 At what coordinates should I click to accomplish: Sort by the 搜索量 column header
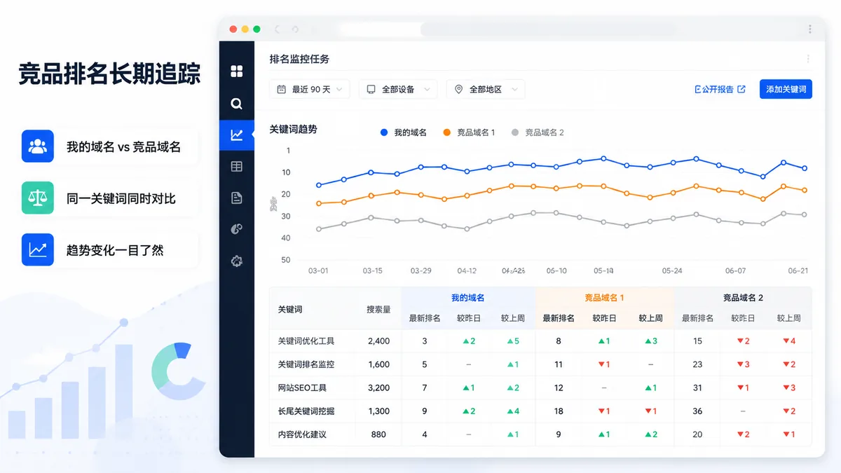(378, 309)
